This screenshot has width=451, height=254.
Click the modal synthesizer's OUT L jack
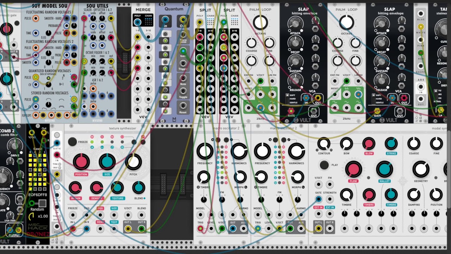319,229
